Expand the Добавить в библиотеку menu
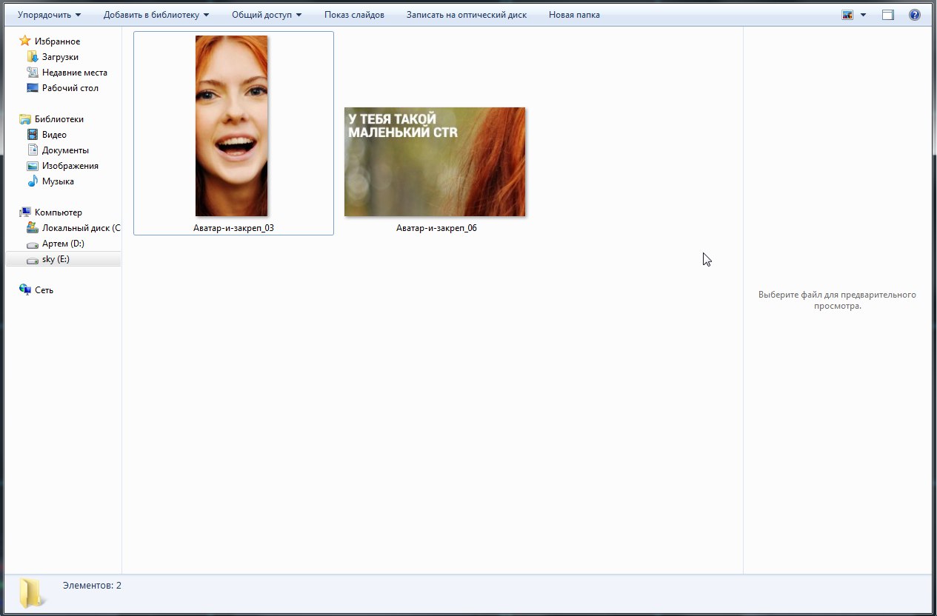The height and width of the screenshot is (616, 937). click(156, 15)
